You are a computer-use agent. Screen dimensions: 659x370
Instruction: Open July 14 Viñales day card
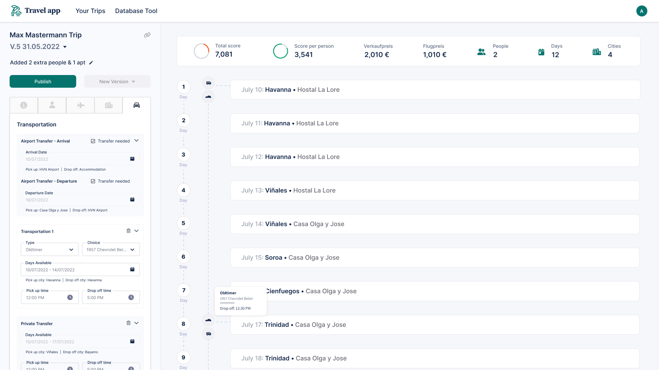click(435, 224)
